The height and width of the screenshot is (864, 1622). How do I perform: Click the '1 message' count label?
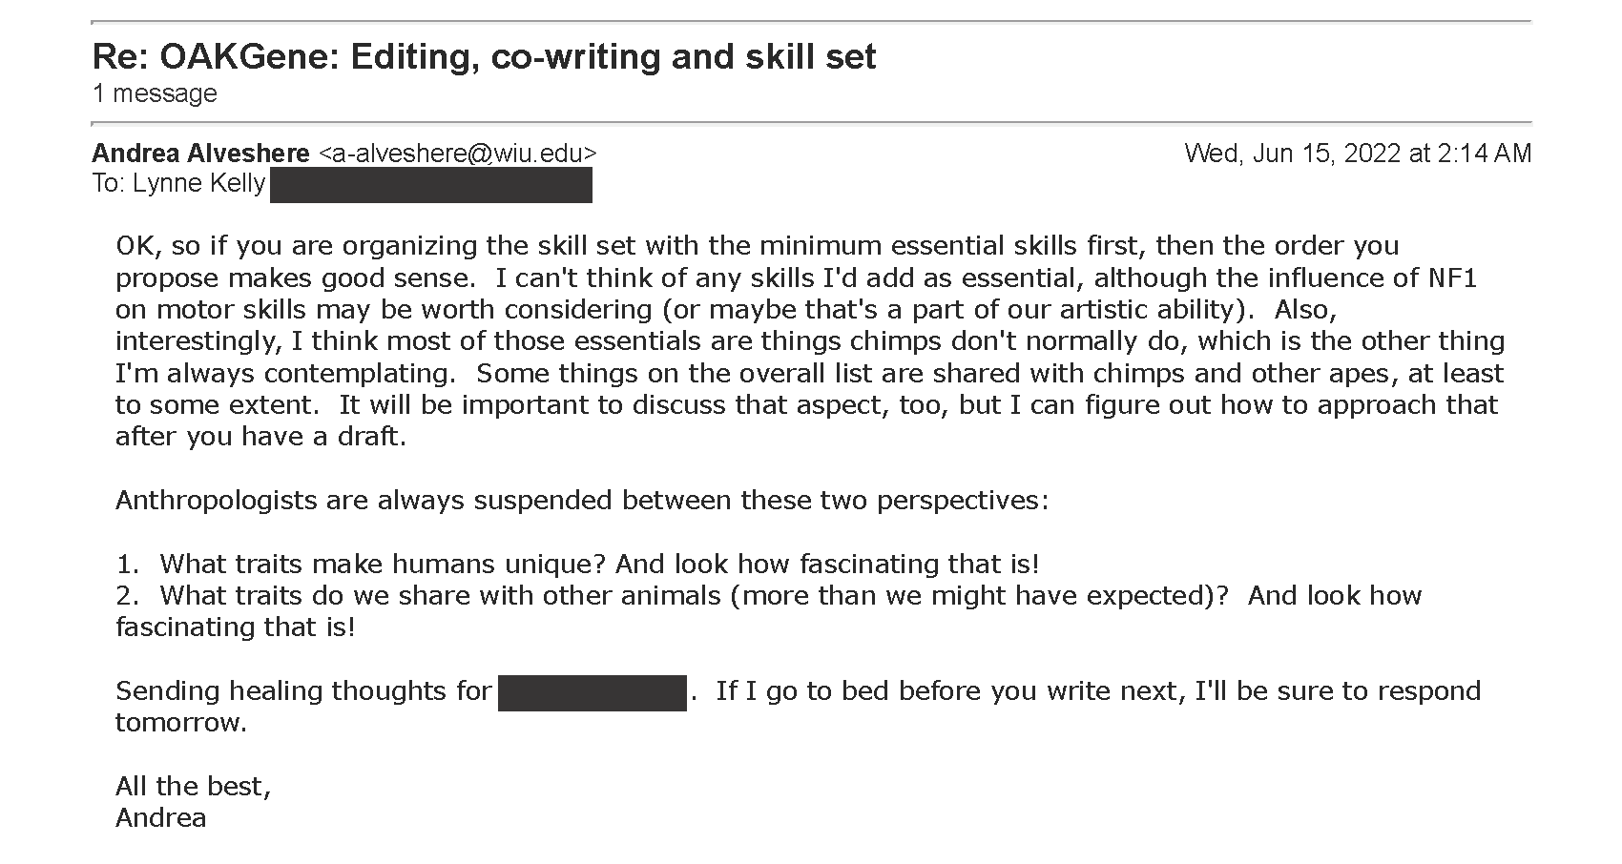(155, 93)
